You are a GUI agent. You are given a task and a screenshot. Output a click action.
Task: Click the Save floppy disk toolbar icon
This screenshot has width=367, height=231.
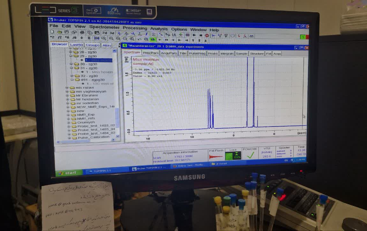pyautogui.click(x=67, y=32)
